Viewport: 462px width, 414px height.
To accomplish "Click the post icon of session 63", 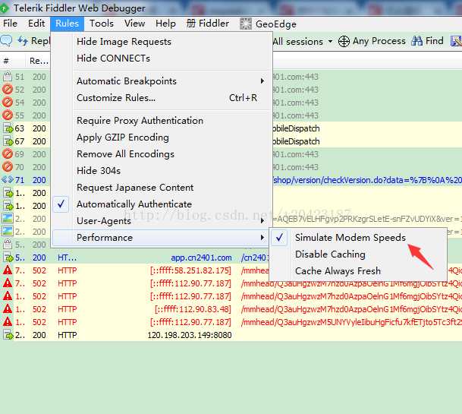I will (x=8, y=128).
